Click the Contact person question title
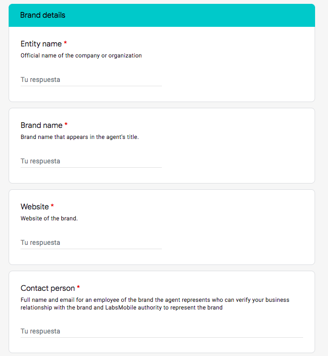The height and width of the screenshot is (356, 328). pos(47,288)
